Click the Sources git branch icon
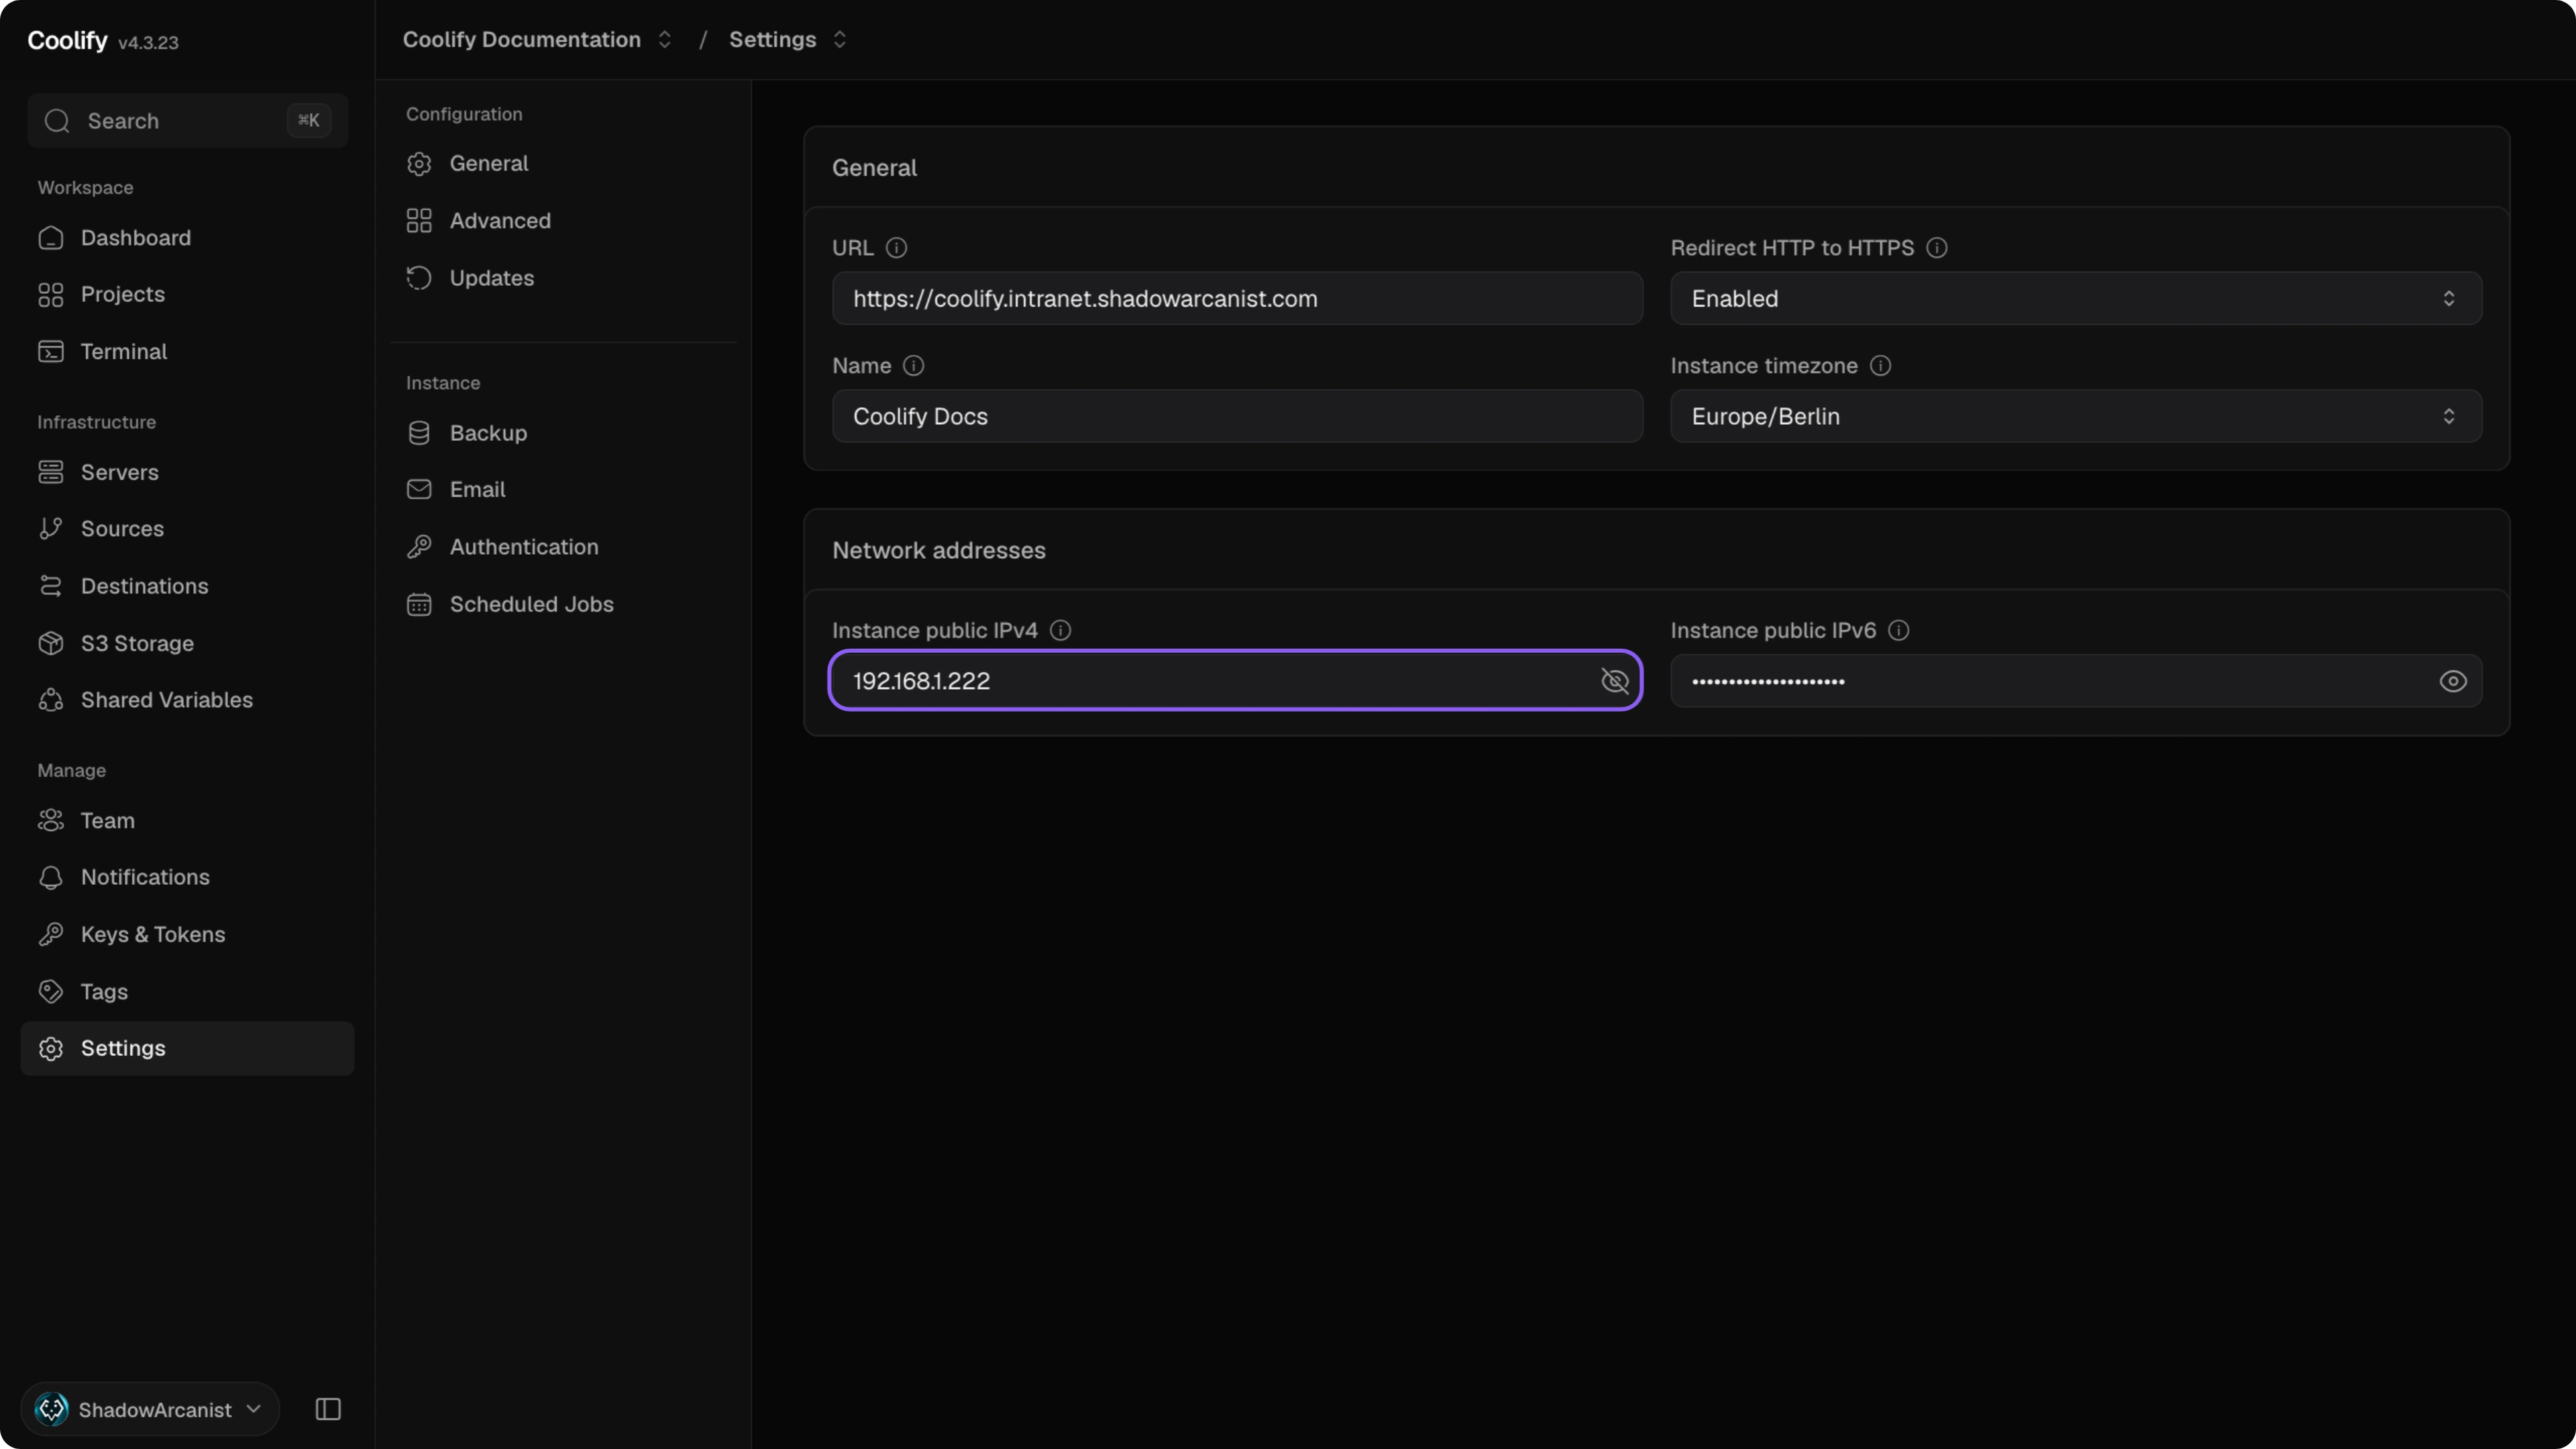 coord(51,529)
